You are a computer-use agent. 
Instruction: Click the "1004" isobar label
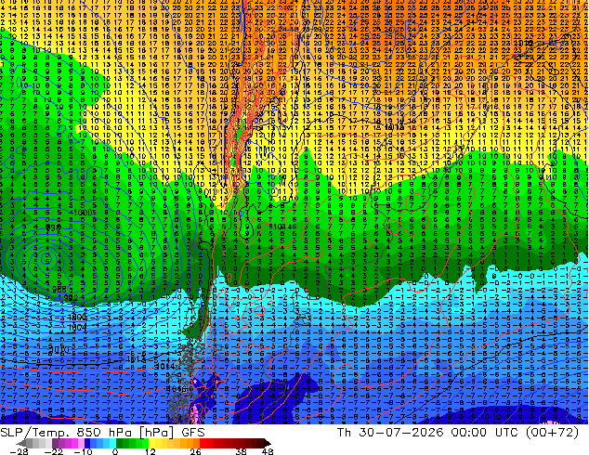[x=78, y=328]
